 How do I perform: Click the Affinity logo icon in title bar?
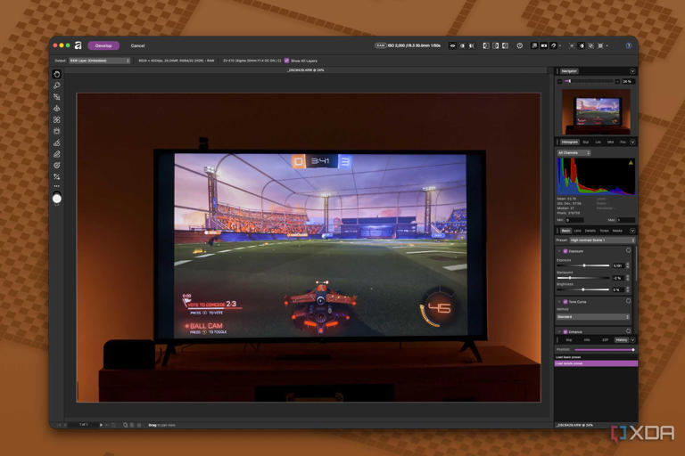(x=78, y=45)
